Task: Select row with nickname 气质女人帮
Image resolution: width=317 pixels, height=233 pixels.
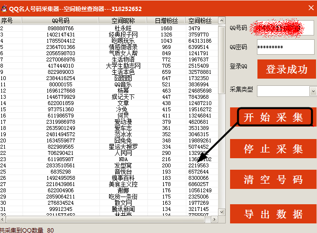Action: click(x=109, y=53)
